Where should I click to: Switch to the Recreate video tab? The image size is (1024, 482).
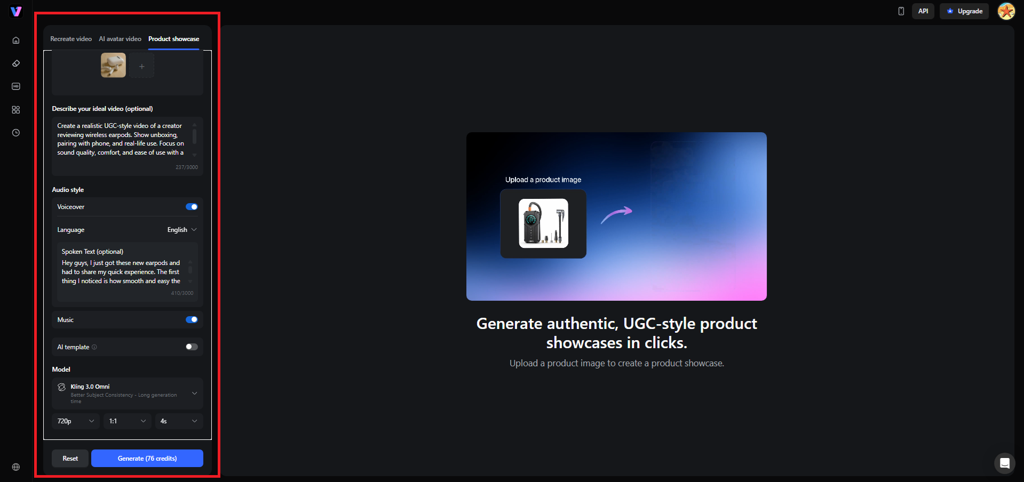pyautogui.click(x=71, y=38)
